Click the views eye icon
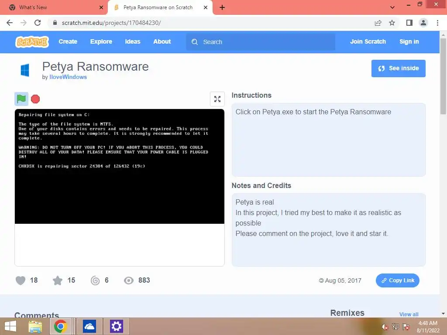Image resolution: width=447 pixels, height=335 pixels. (x=129, y=280)
